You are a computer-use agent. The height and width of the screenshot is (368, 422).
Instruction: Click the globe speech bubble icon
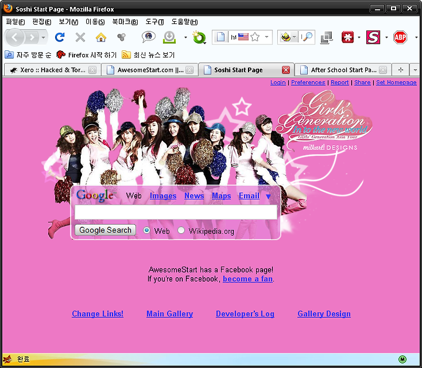[148, 37]
